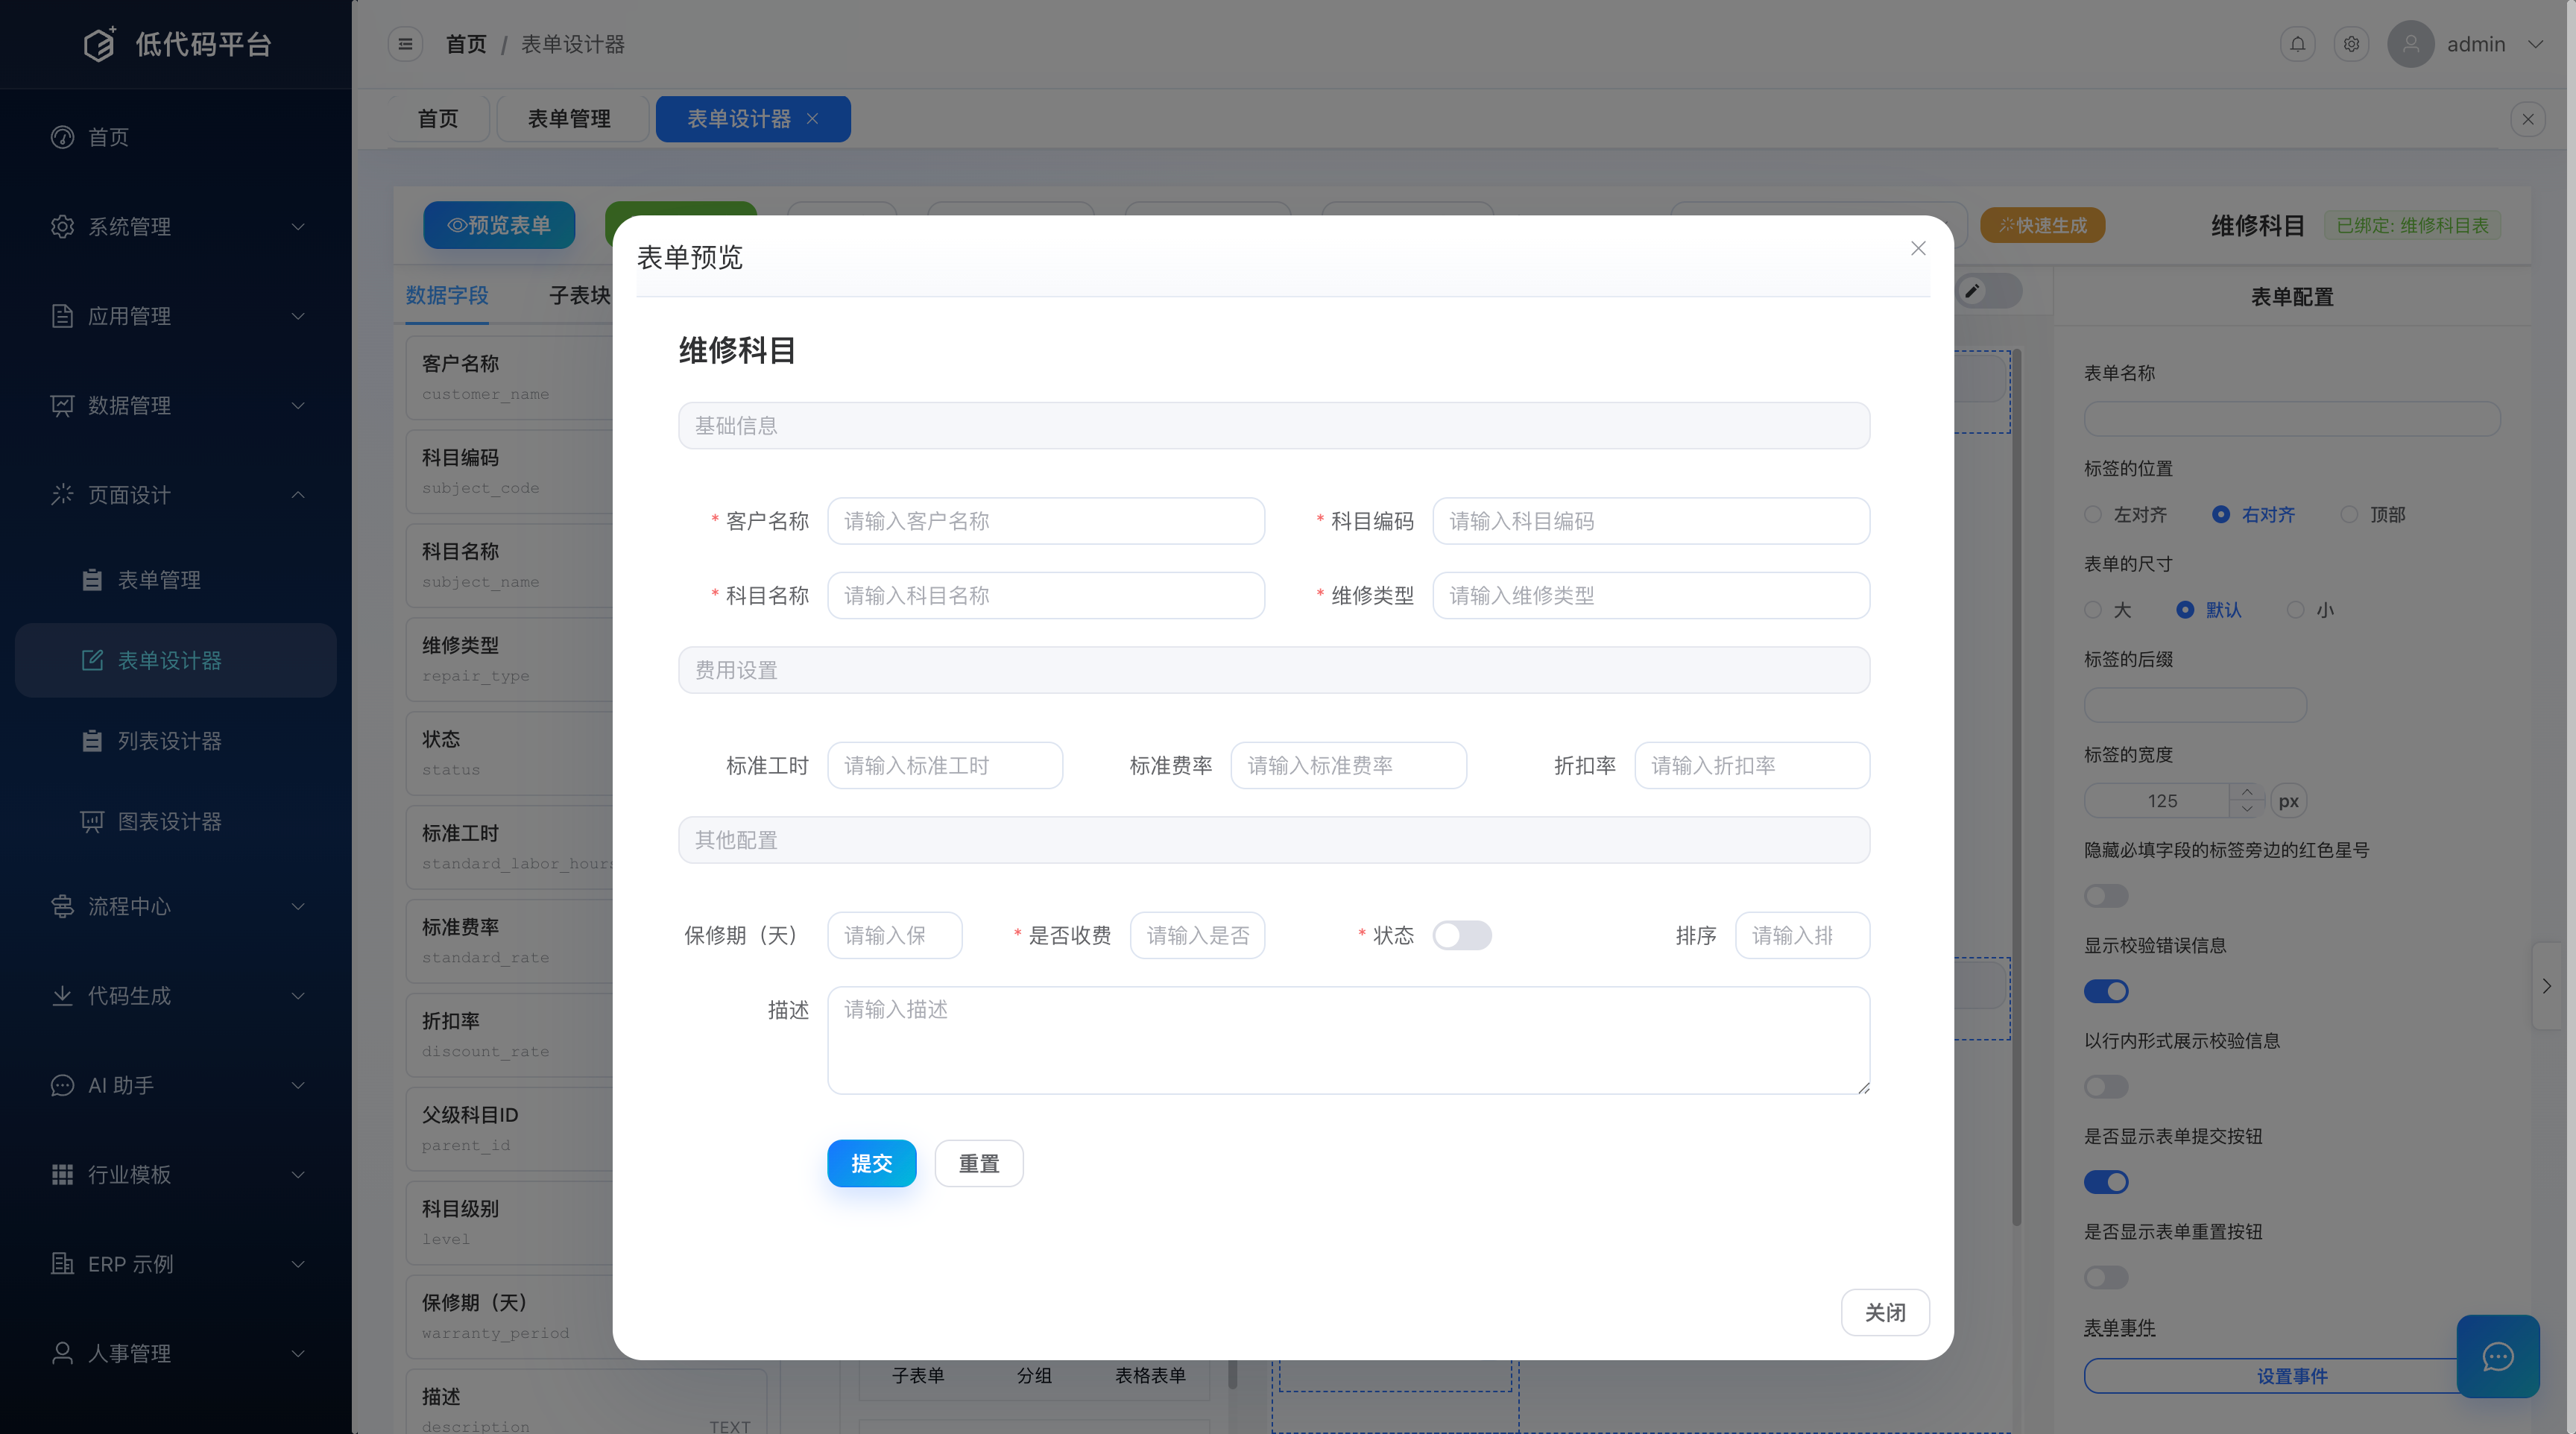The height and width of the screenshot is (1434, 2576).
Task: Click the 图表设计器 chart icon
Action: pyautogui.click(x=92, y=822)
